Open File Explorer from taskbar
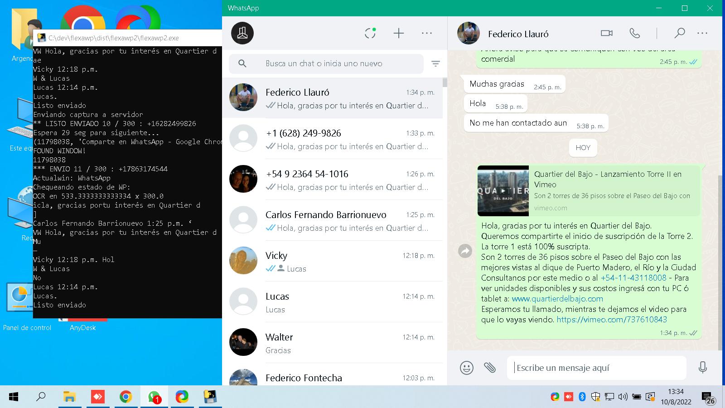This screenshot has width=725, height=408. tap(69, 397)
